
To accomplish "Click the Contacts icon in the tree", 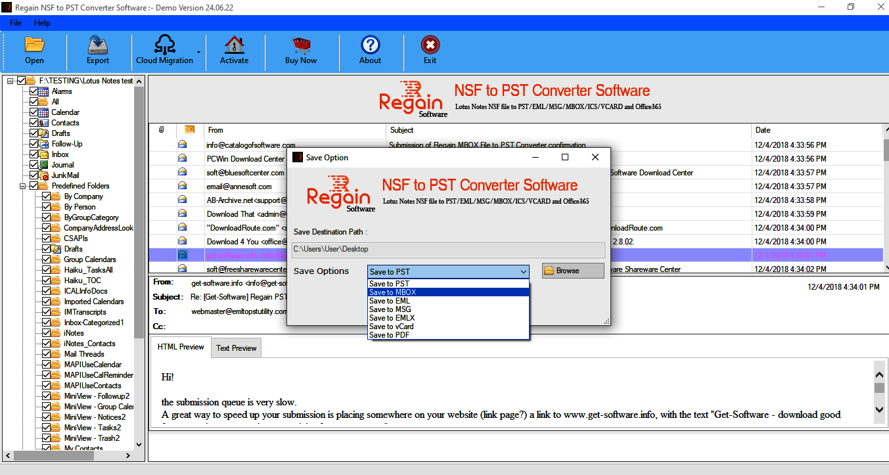I will click(x=45, y=123).
